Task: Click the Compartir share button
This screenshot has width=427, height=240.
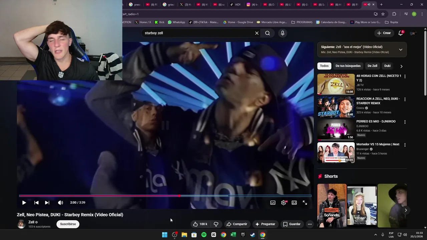Action: 237,224
